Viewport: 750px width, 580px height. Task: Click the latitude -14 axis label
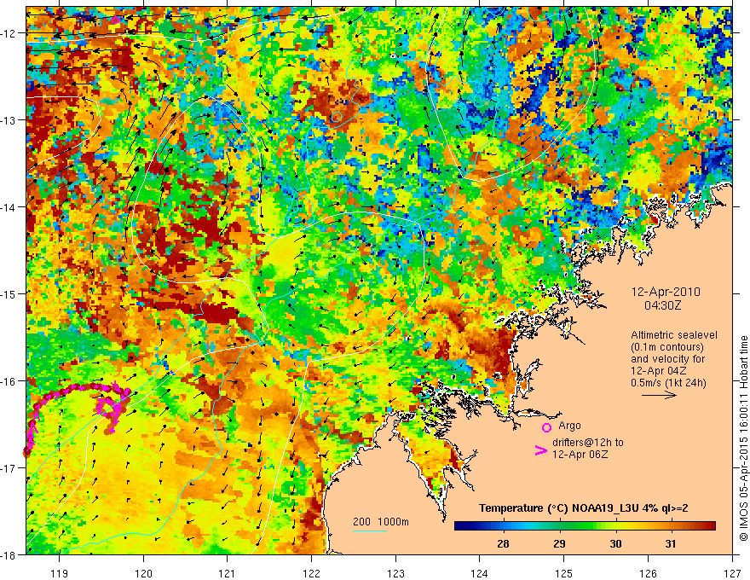9,207
